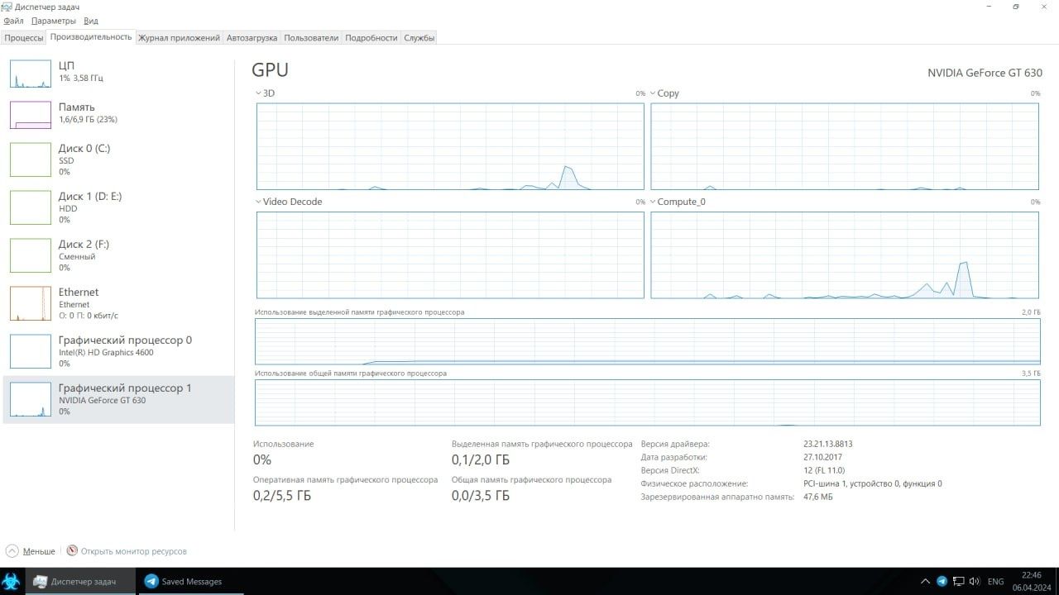Open the clock showing 22:46
This screenshot has height=595, width=1059.
pyautogui.click(x=1031, y=581)
